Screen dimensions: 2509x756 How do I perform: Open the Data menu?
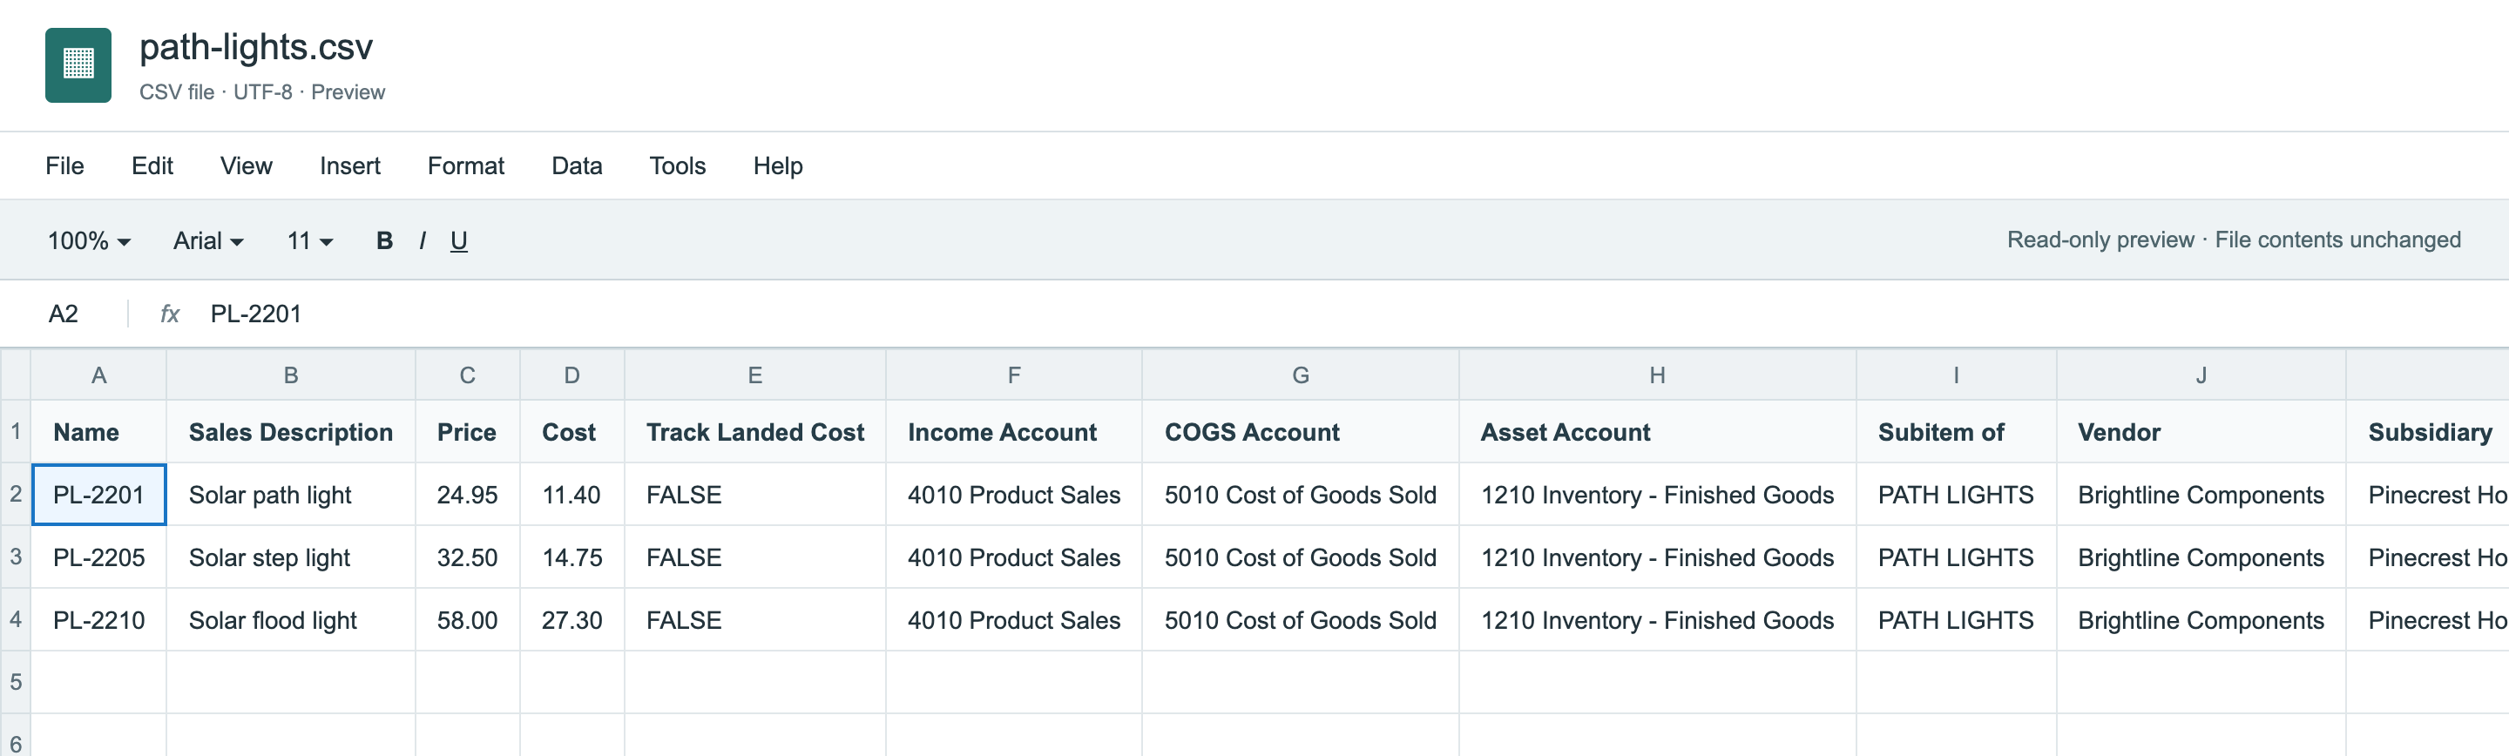pos(577,165)
